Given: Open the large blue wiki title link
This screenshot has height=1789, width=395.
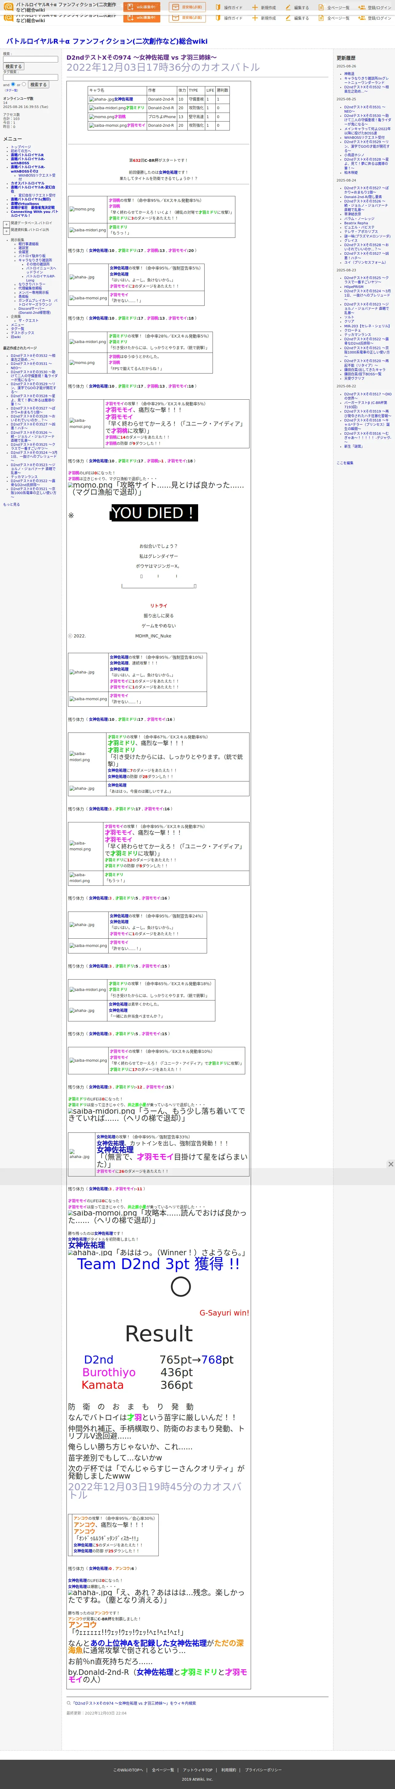Looking at the screenshot, I should [x=107, y=41].
